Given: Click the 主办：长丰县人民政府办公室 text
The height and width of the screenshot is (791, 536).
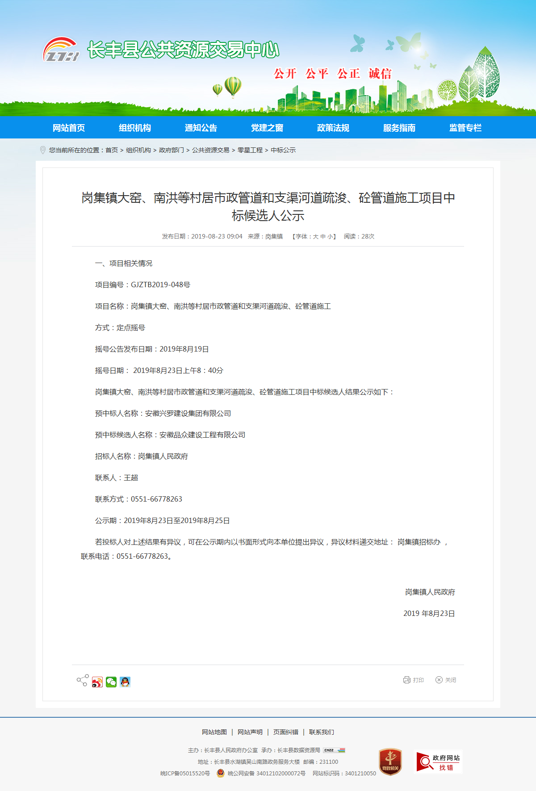Looking at the screenshot, I should pos(223,750).
